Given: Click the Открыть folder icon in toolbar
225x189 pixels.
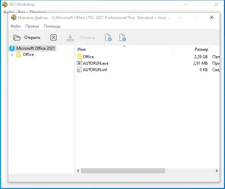Looking at the screenshot, I should pos(17,38).
